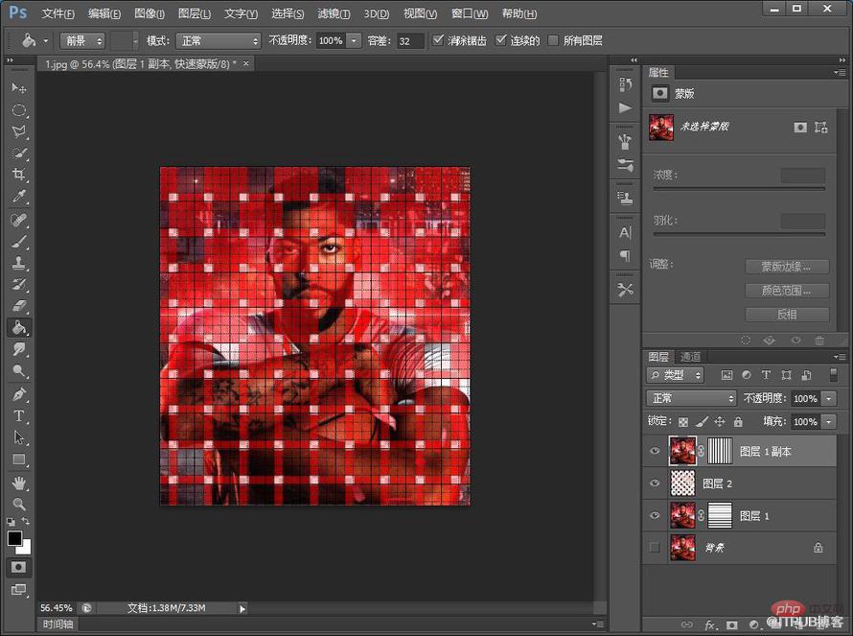Screen dimensions: 853x636
Task: Select the Brush tool
Action: [18, 242]
